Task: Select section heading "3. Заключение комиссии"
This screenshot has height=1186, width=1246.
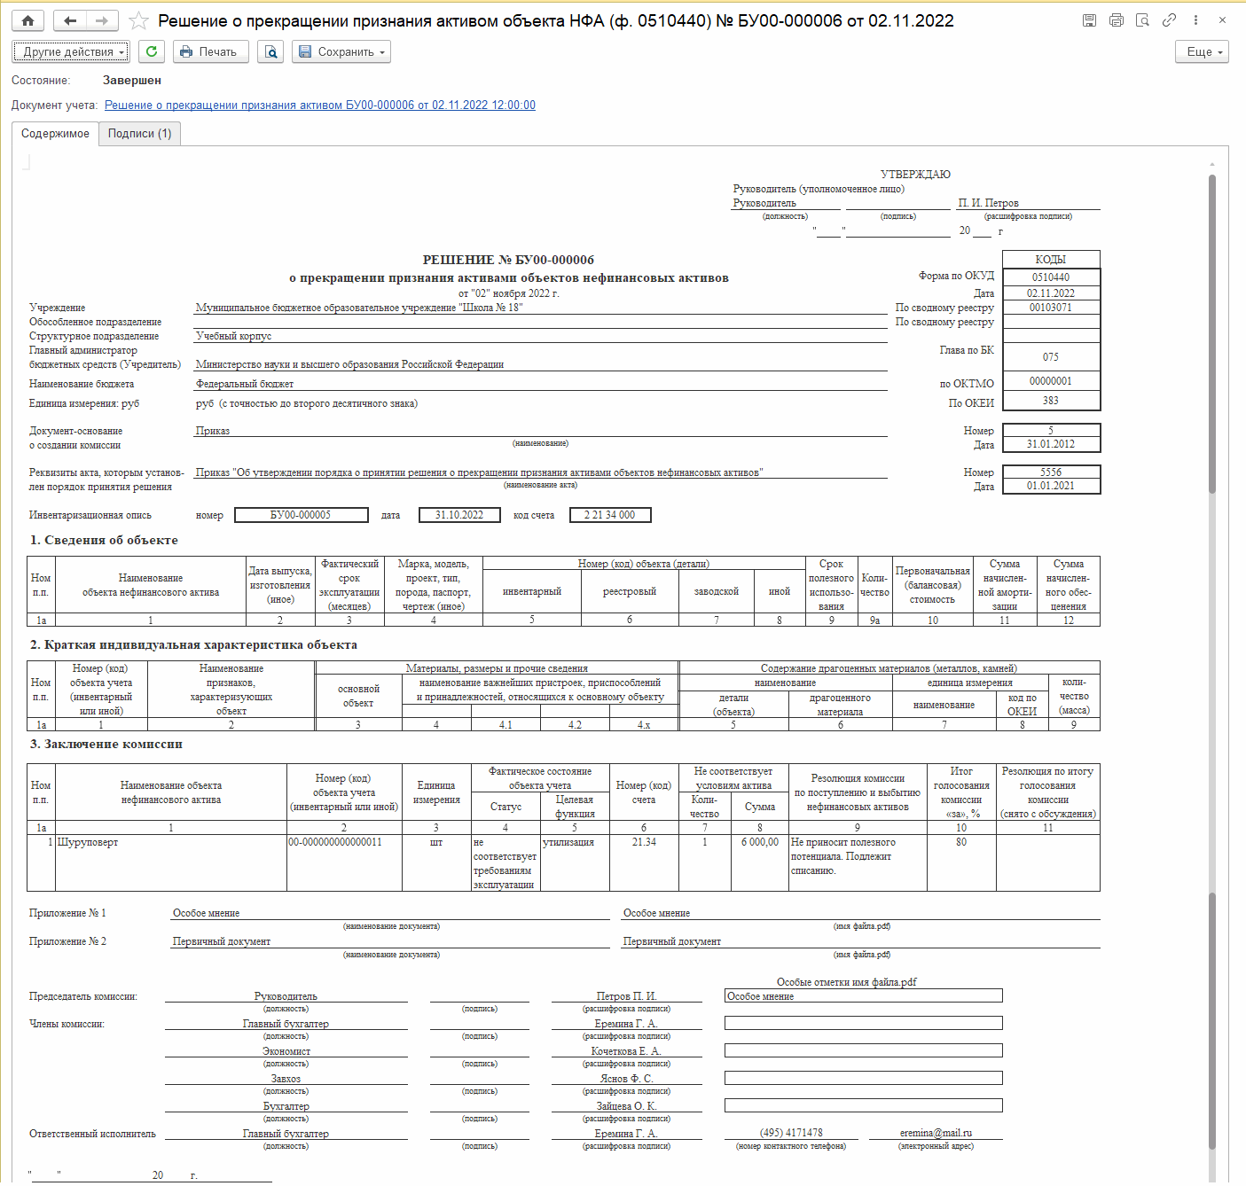Action: coord(106,744)
